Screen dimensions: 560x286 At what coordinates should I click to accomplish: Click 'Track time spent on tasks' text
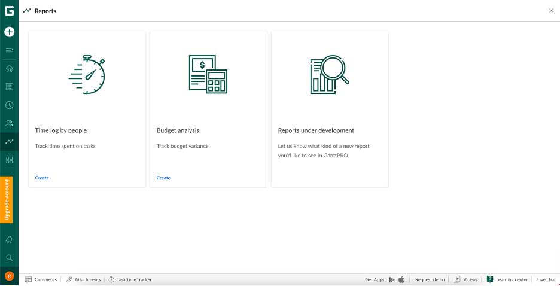pos(65,146)
